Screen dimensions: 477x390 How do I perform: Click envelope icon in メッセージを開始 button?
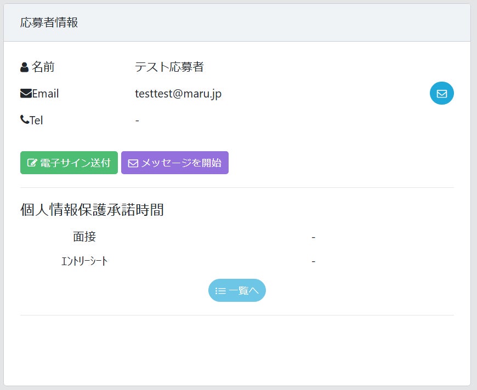(x=133, y=163)
